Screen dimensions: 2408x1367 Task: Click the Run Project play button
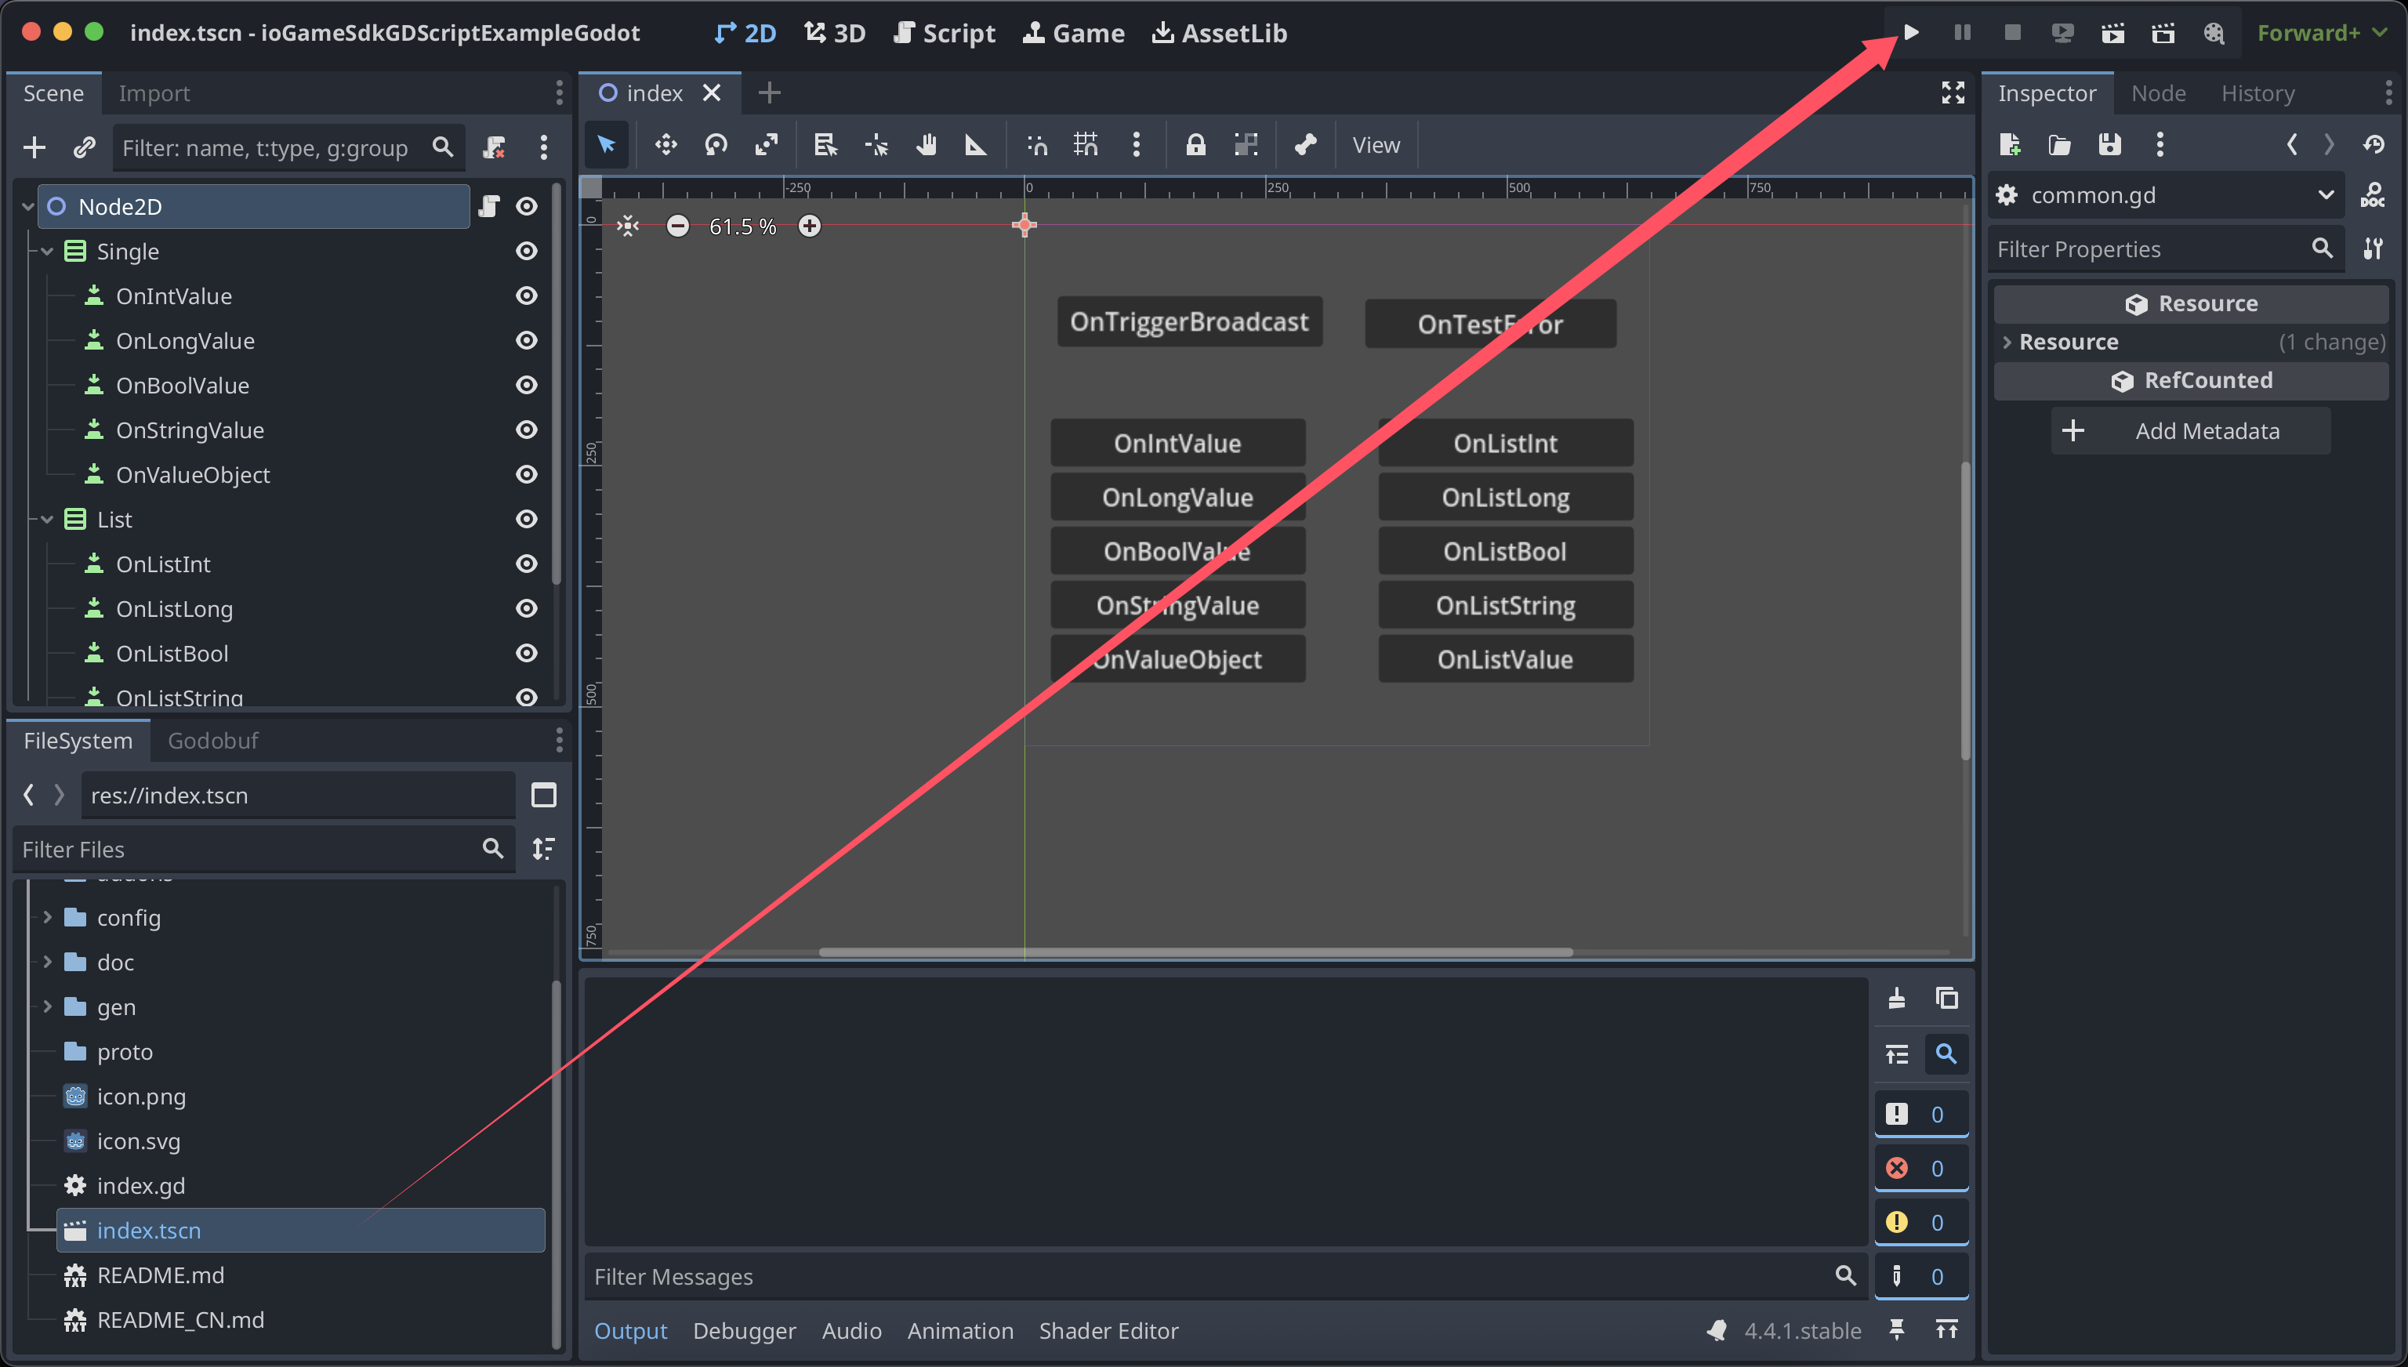[x=1911, y=33]
